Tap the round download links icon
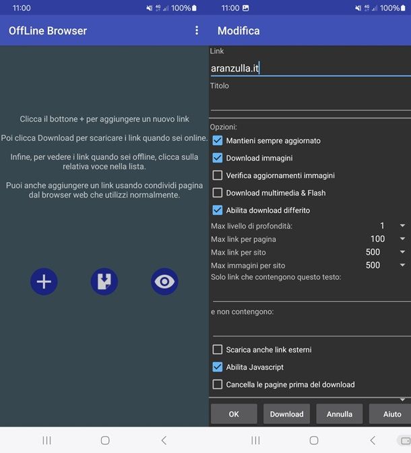The height and width of the screenshot is (453, 411). coord(104,281)
